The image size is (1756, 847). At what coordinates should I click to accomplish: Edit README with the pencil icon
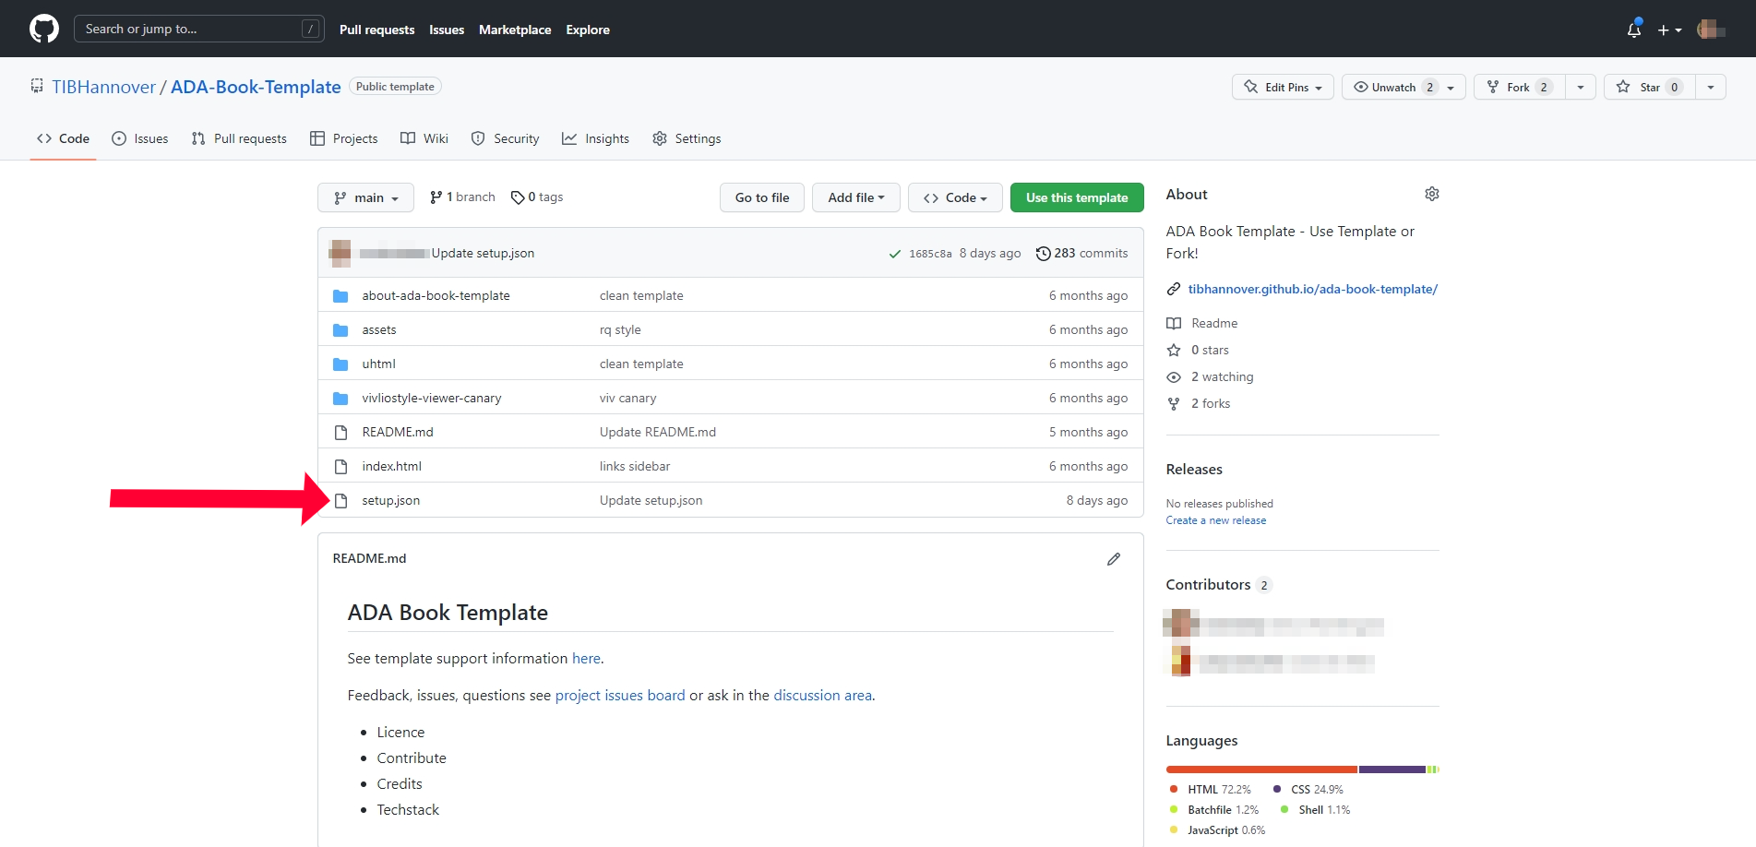[x=1113, y=558]
